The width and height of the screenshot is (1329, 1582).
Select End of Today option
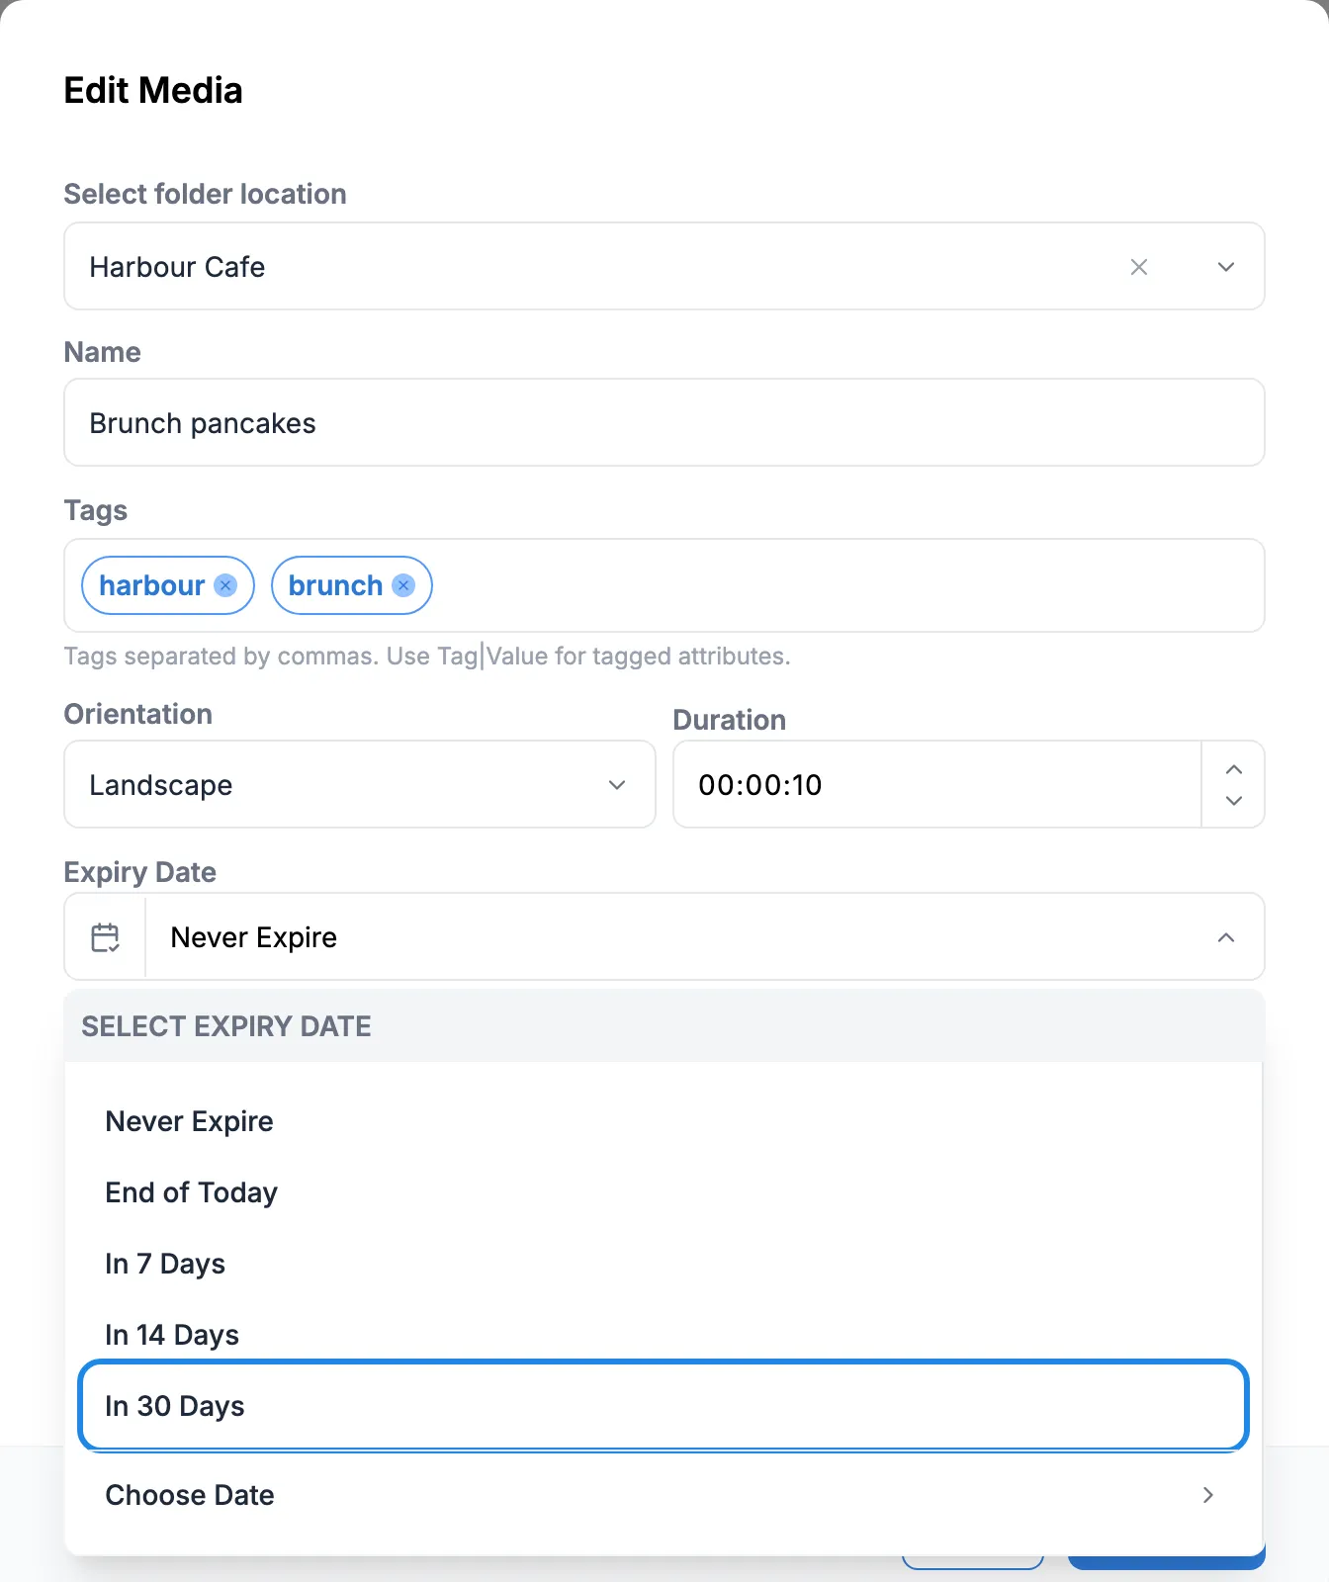coord(663,1192)
